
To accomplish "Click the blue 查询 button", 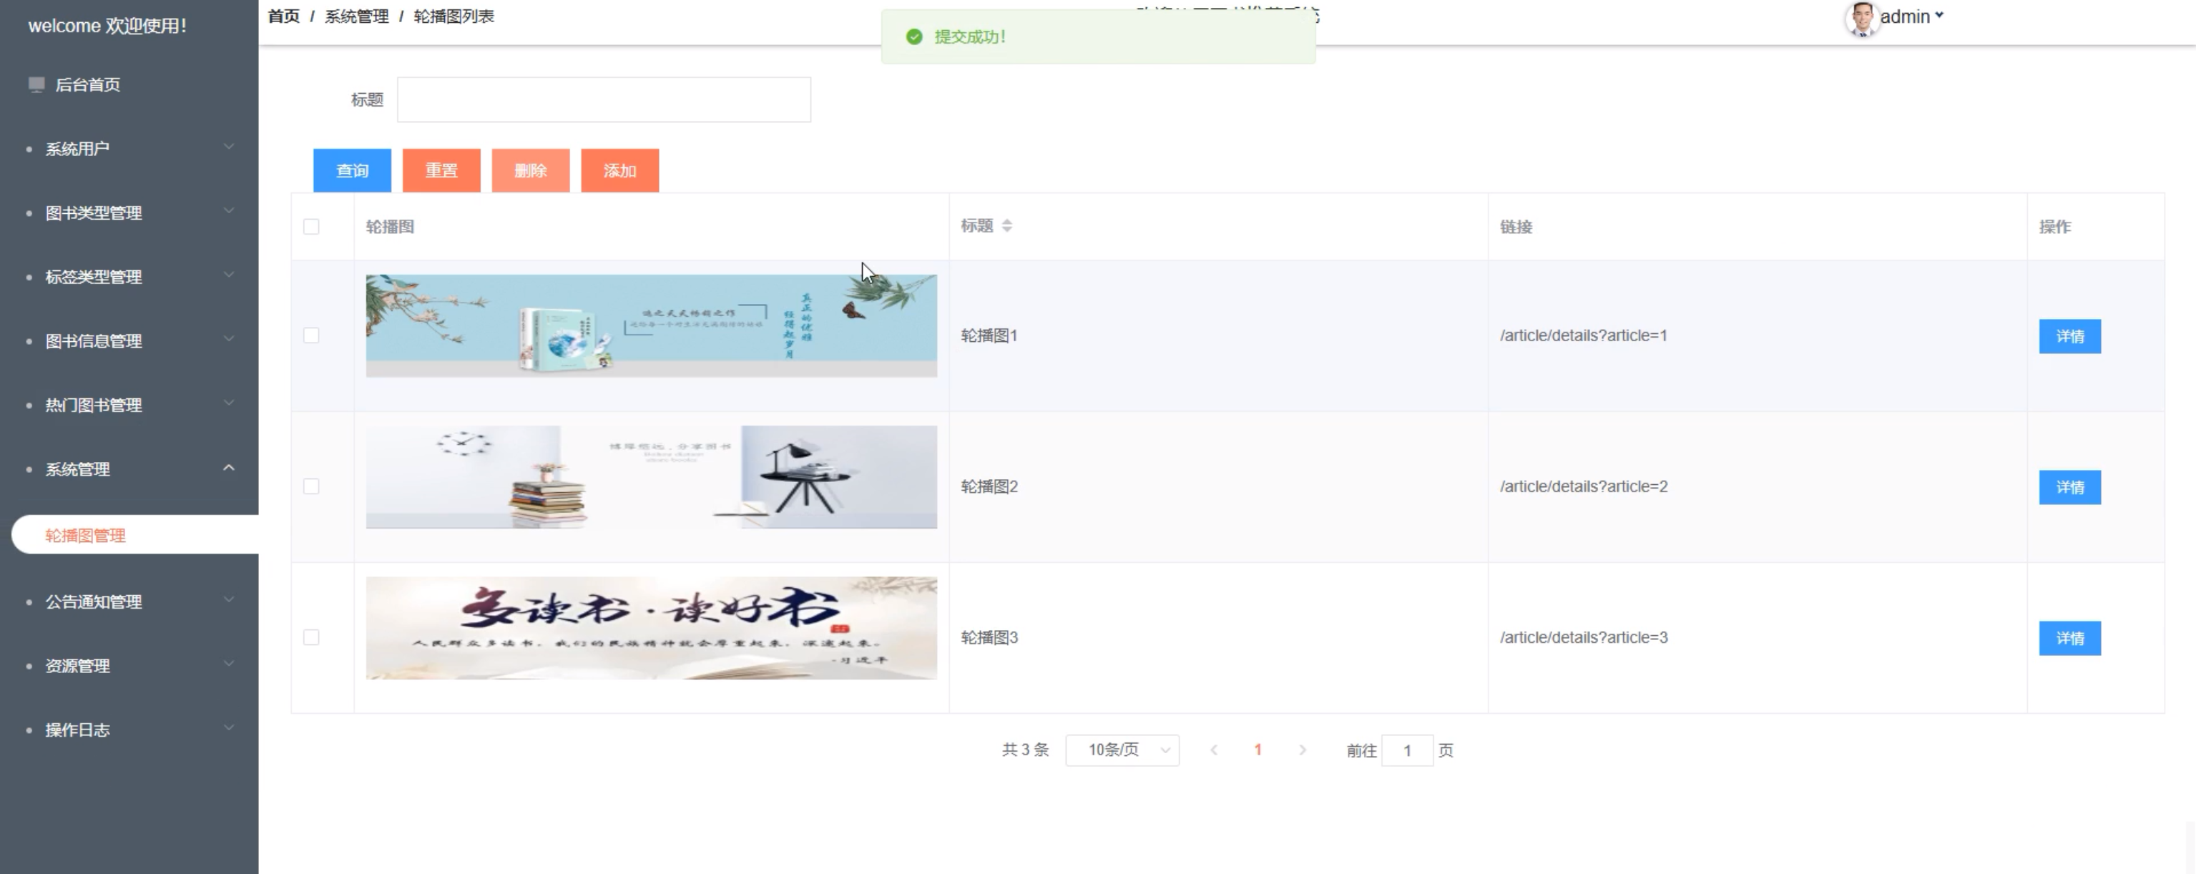I will coord(352,170).
